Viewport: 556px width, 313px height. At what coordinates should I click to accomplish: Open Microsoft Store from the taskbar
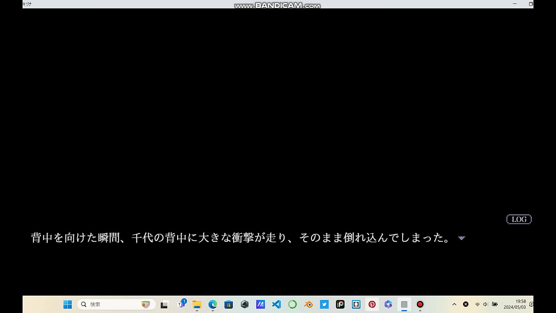click(x=228, y=304)
